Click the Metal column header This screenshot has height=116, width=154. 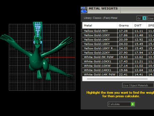click(100, 25)
